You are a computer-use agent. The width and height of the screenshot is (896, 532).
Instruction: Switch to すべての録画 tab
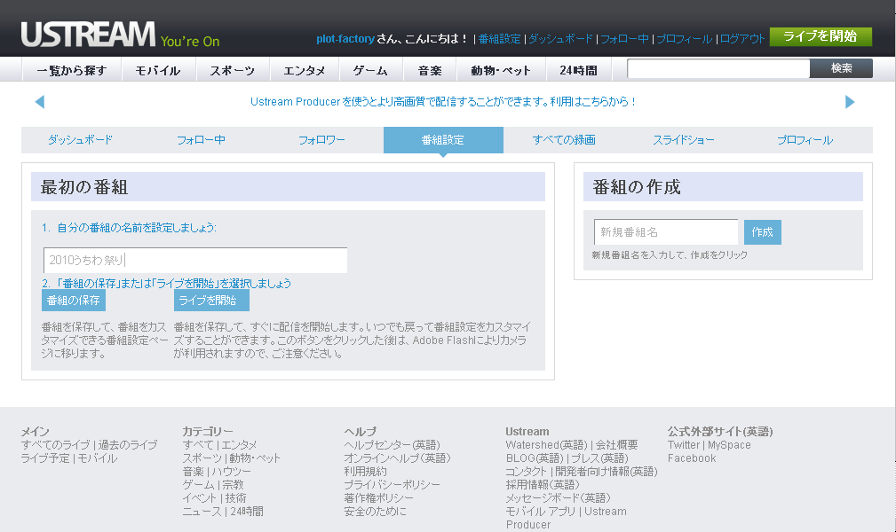tap(564, 140)
